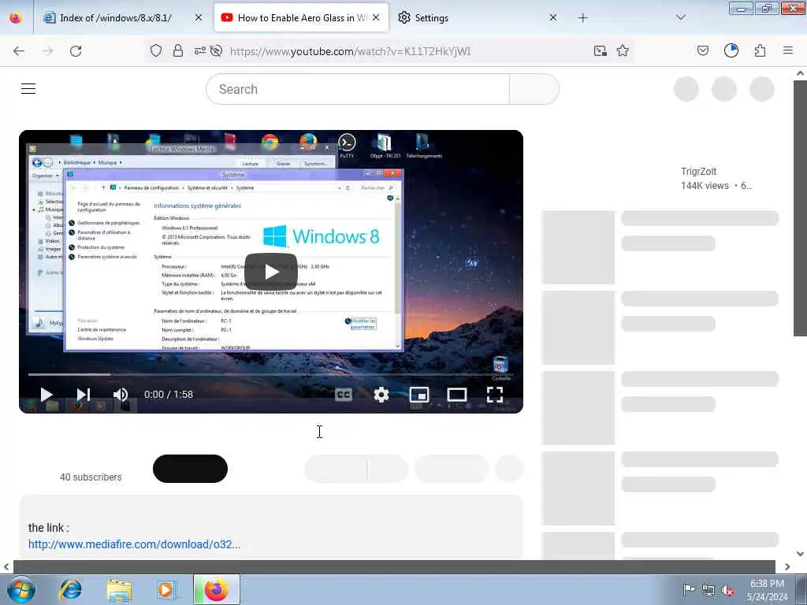
Task: Skip to the next video
Action: [x=84, y=395]
